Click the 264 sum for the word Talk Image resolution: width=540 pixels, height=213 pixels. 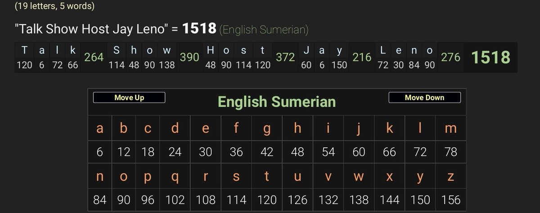(94, 58)
